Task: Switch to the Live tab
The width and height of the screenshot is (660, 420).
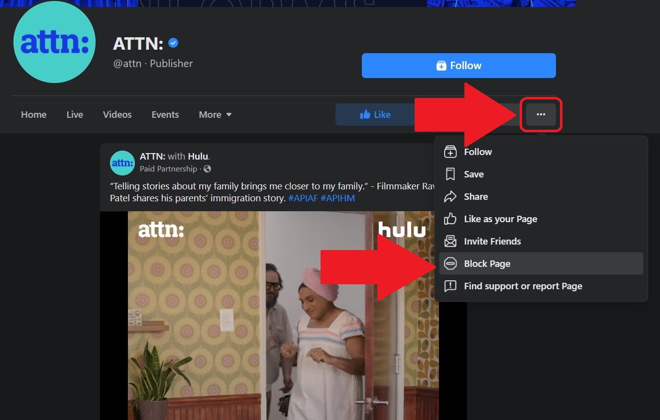Action: [75, 114]
